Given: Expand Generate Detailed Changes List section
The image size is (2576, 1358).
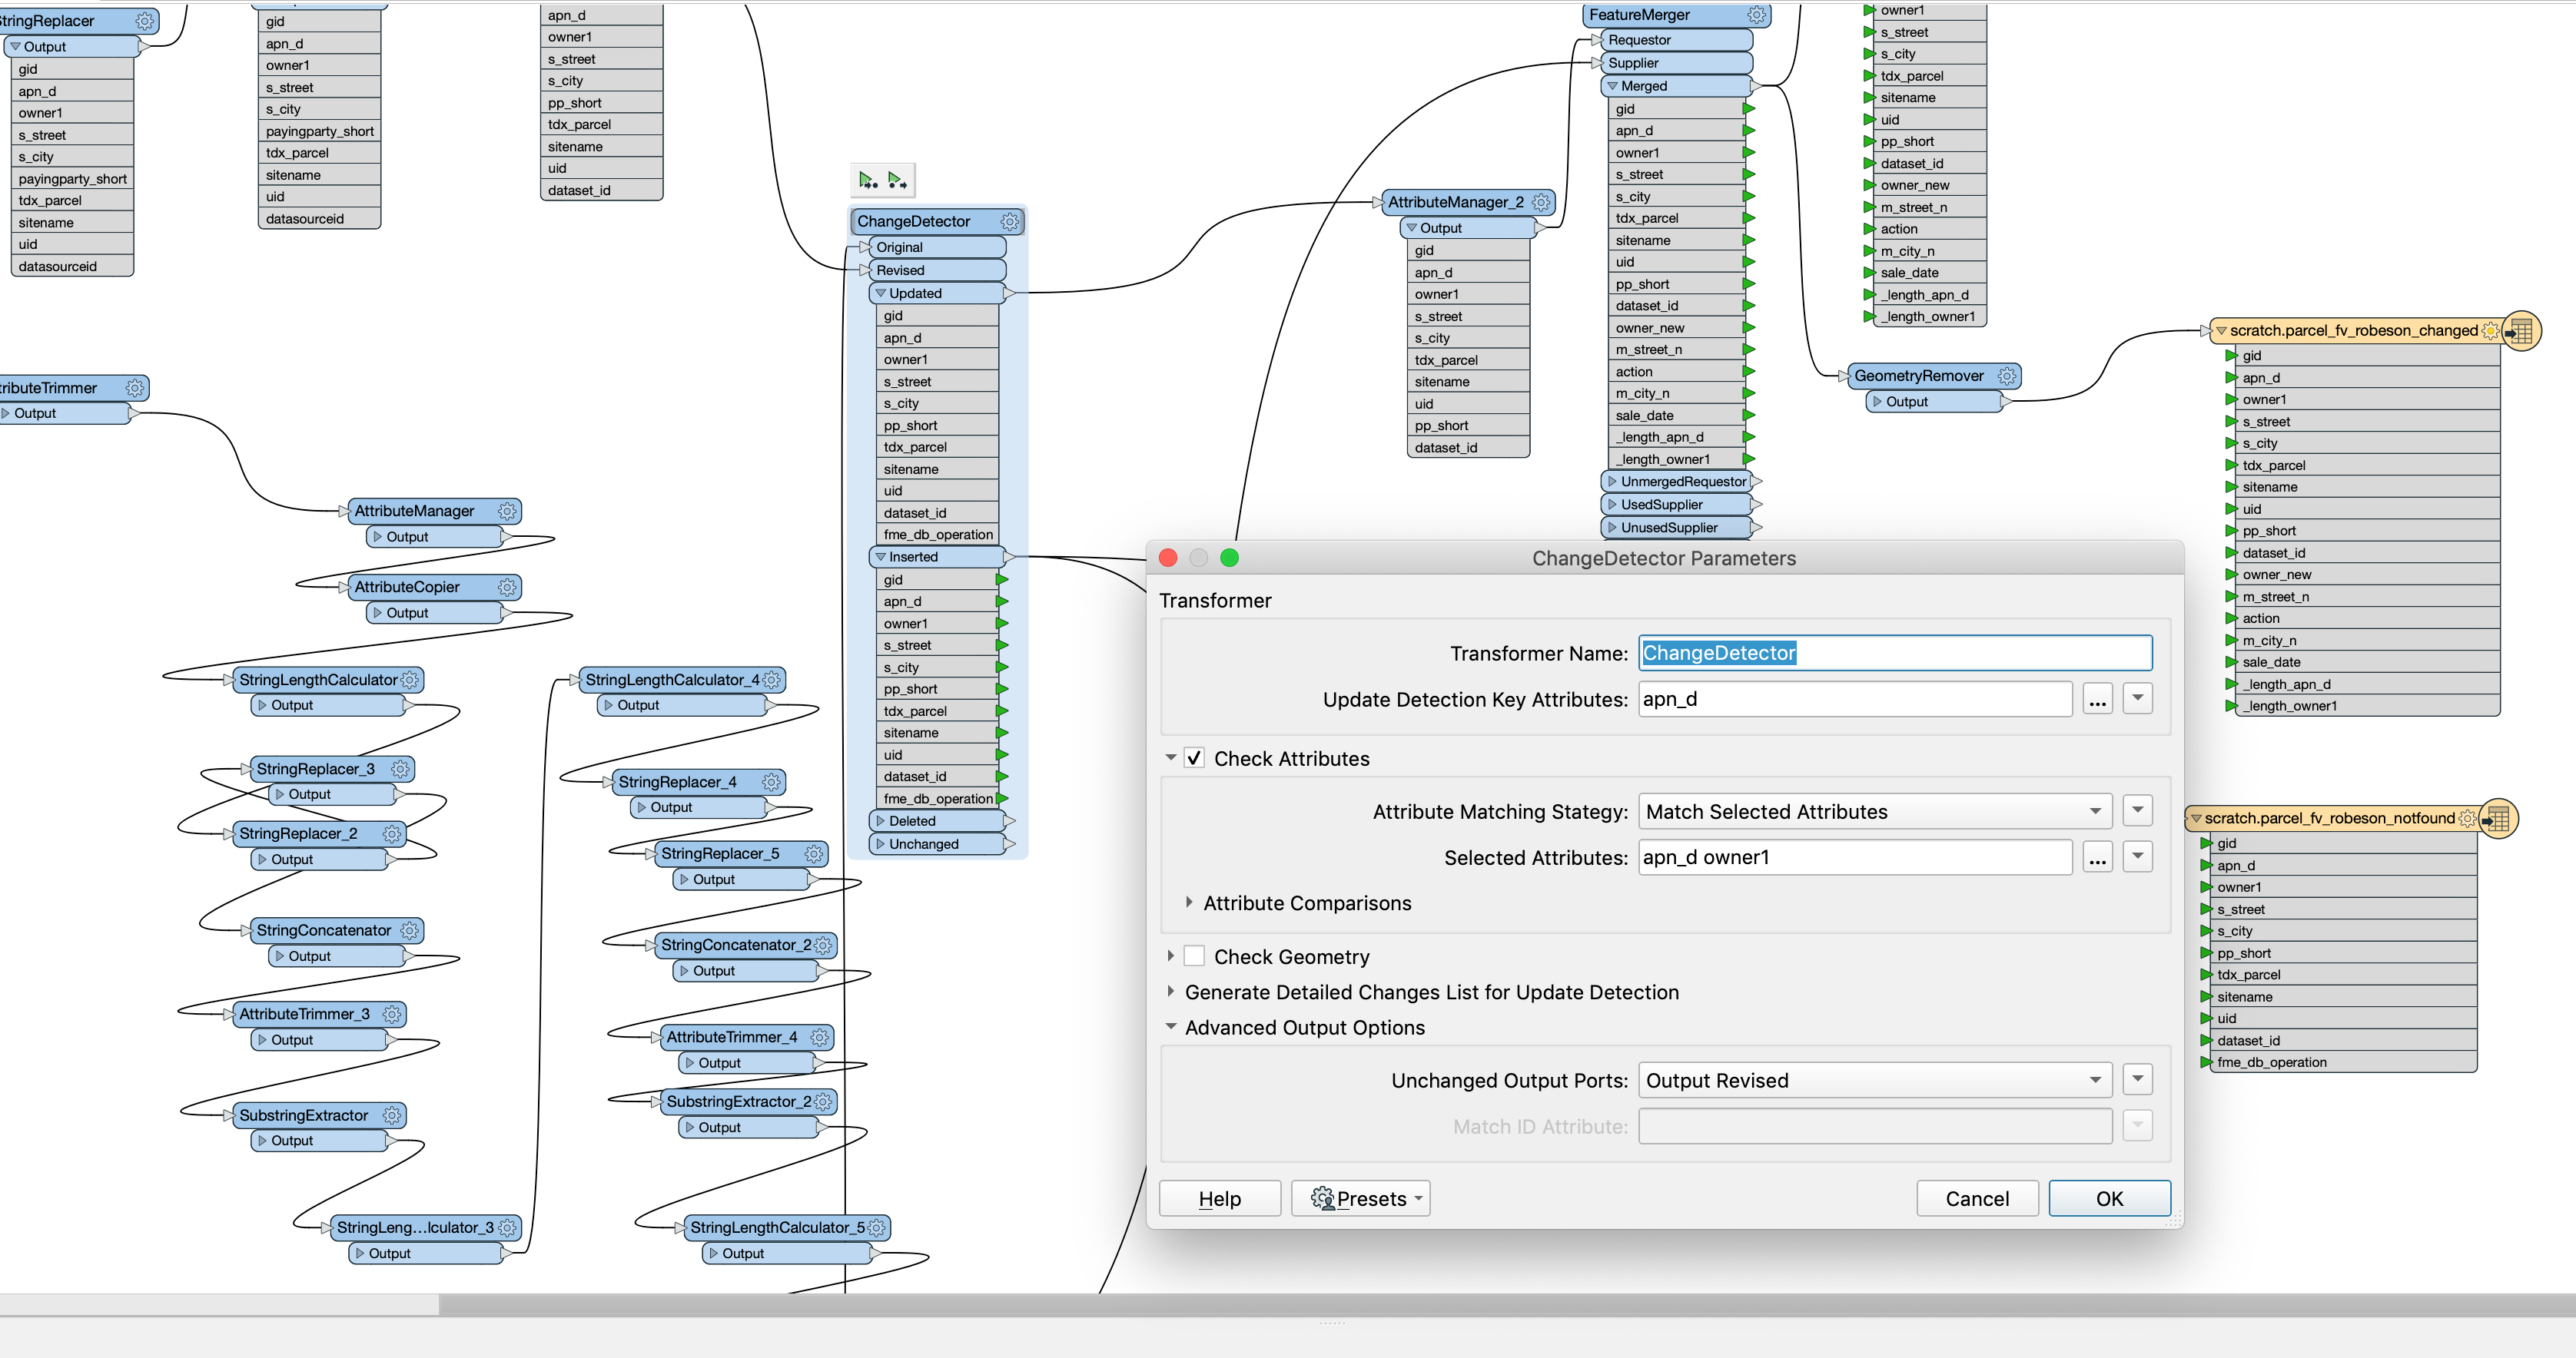Looking at the screenshot, I should (1171, 992).
